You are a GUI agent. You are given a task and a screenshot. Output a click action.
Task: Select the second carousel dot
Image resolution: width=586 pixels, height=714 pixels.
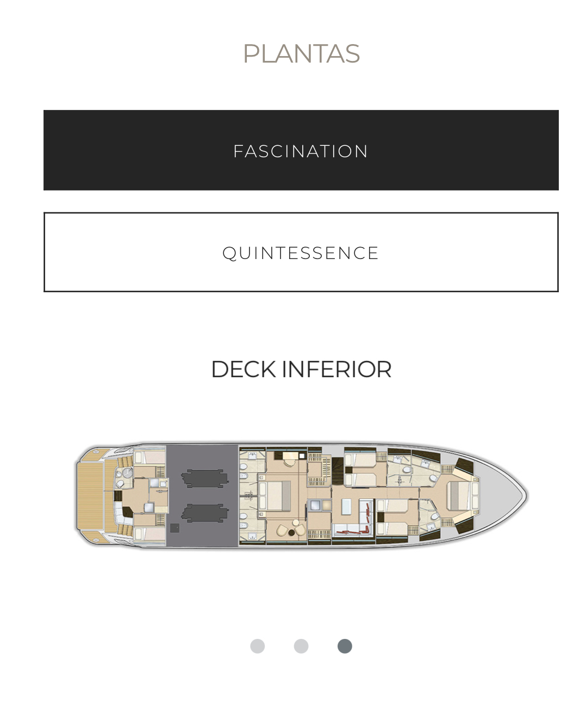coord(301,647)
